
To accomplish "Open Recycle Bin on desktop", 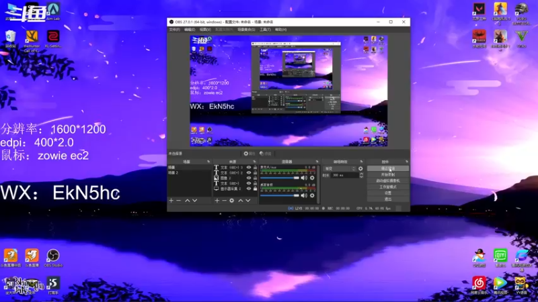I will tap(10, 39).
